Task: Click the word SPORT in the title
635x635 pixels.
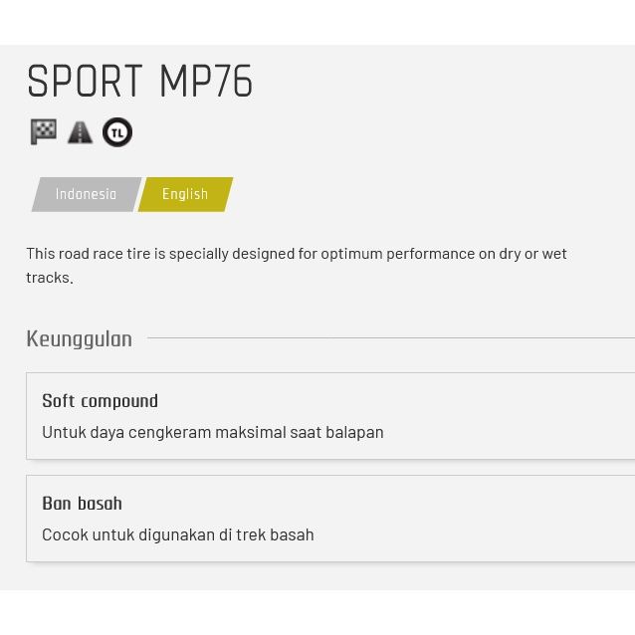Action: coord(84,82)
